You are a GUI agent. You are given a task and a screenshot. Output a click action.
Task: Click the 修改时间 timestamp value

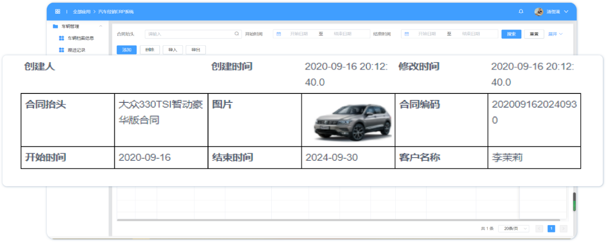(x=533, y=74)
